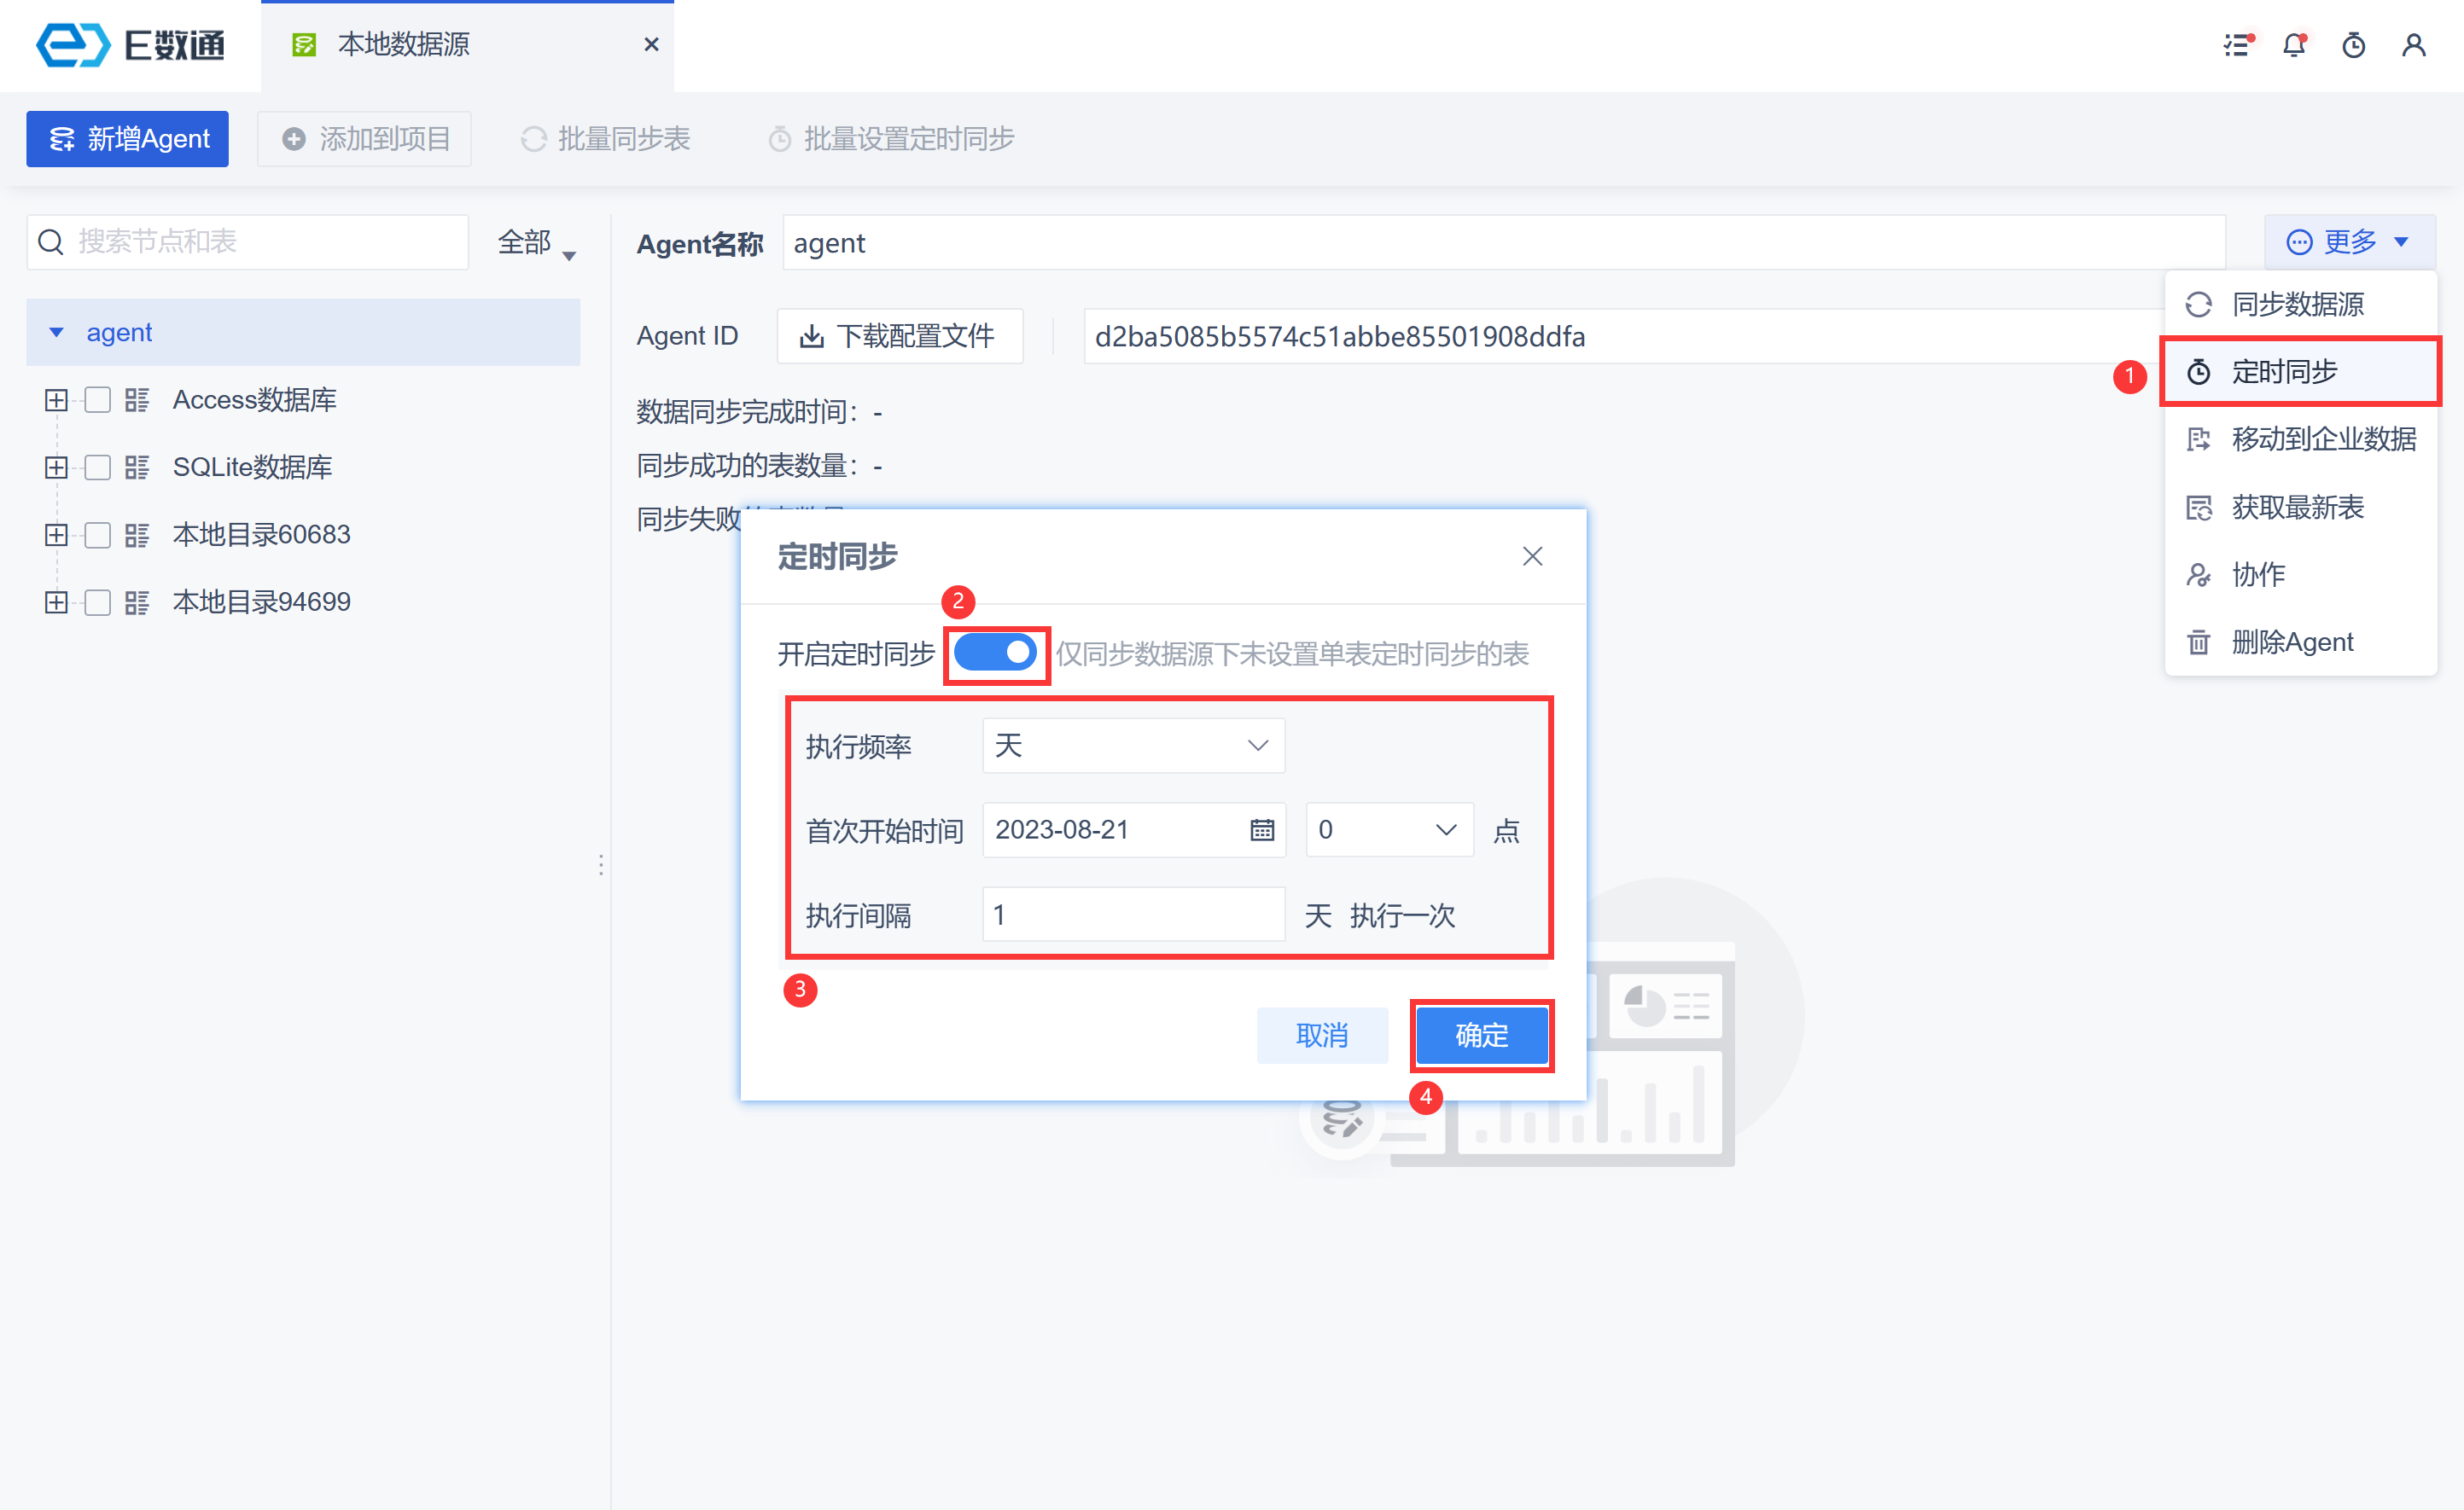The image size is (2464, 1510).
Task: Close the 定时同步 dialog with X icon
Action: tap(1532, 556)
